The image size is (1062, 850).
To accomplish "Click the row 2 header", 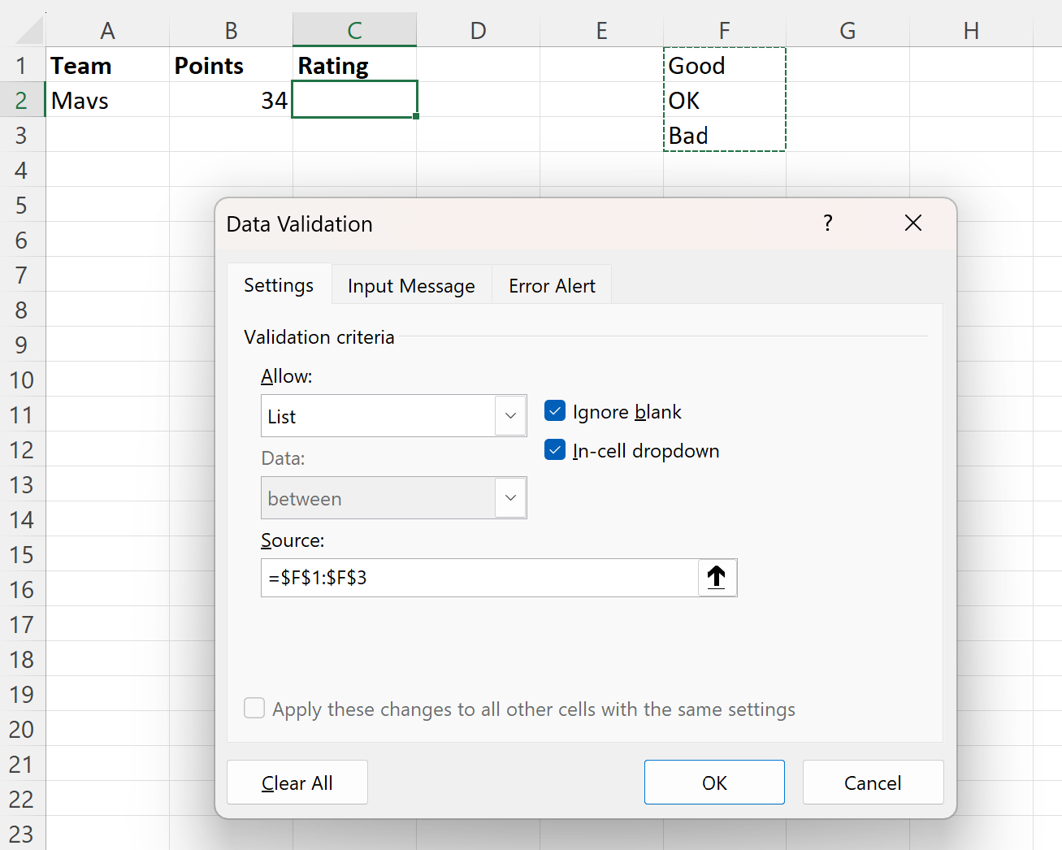I will [22, 99].
